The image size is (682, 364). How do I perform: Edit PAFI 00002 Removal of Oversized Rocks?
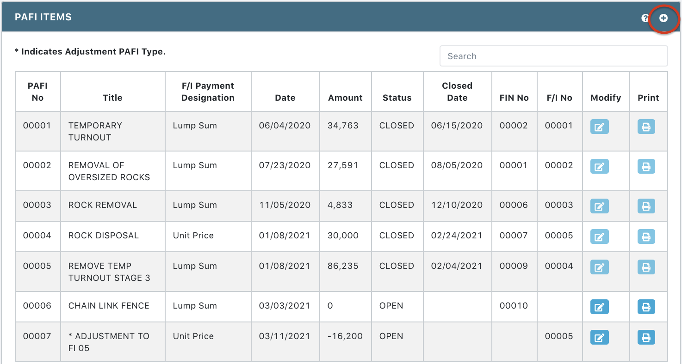pos(599,166)
